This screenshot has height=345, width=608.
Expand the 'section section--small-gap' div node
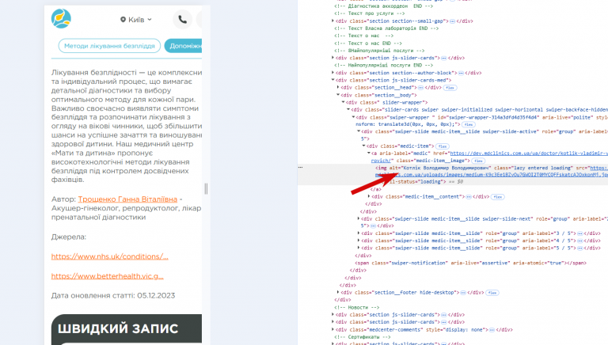pyautogui.click(x=332, y=21)
